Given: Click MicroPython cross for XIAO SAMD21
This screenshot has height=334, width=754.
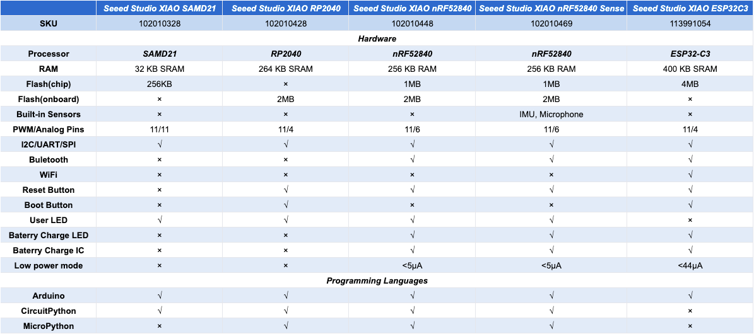Looking at the screenshot, I should [x=158, y=326].
